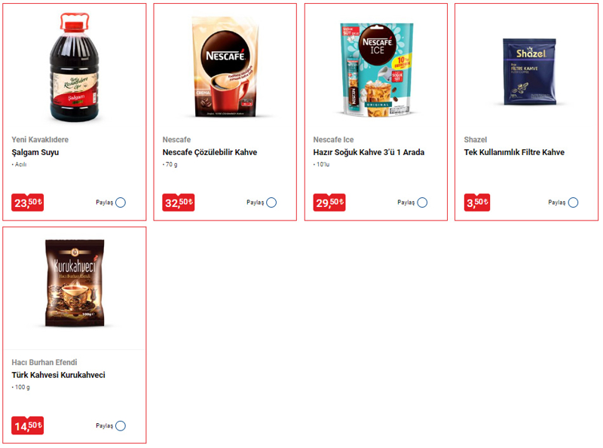Select Paylaş circle for Nescafe Ice
The height and width of the screenshot is (448, 603).
coord(422,203)
